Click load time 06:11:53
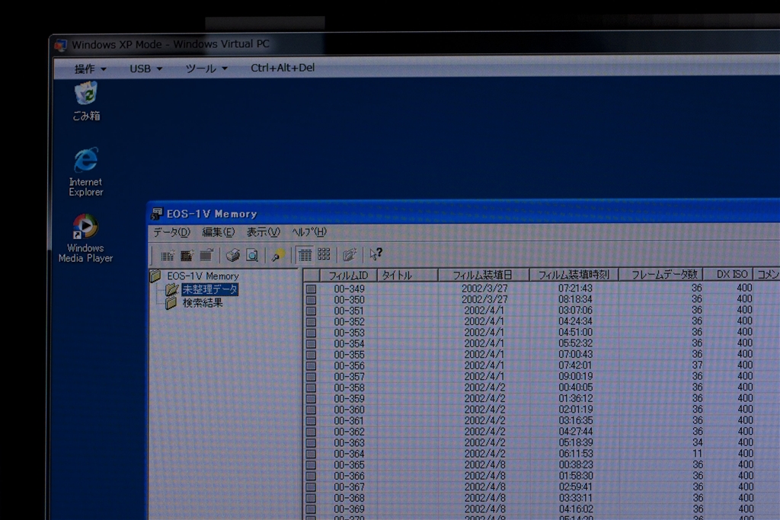This screenshot has width=780, height=520. coord(576,454)
